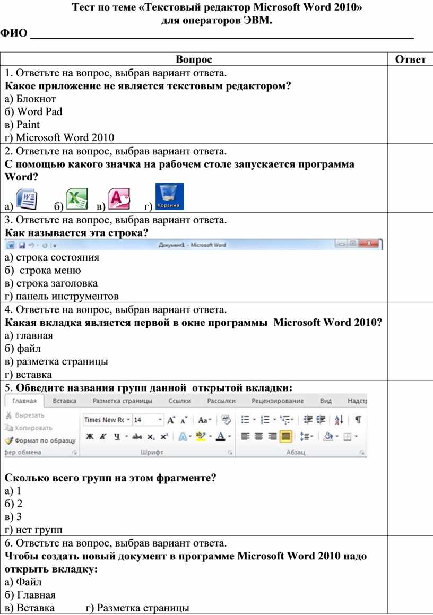Toggle bold Ж formatting
433x615 pixels.
click(90, 437)
